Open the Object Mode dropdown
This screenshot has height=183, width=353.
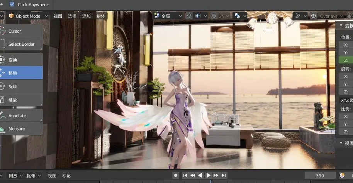point(28,16)
